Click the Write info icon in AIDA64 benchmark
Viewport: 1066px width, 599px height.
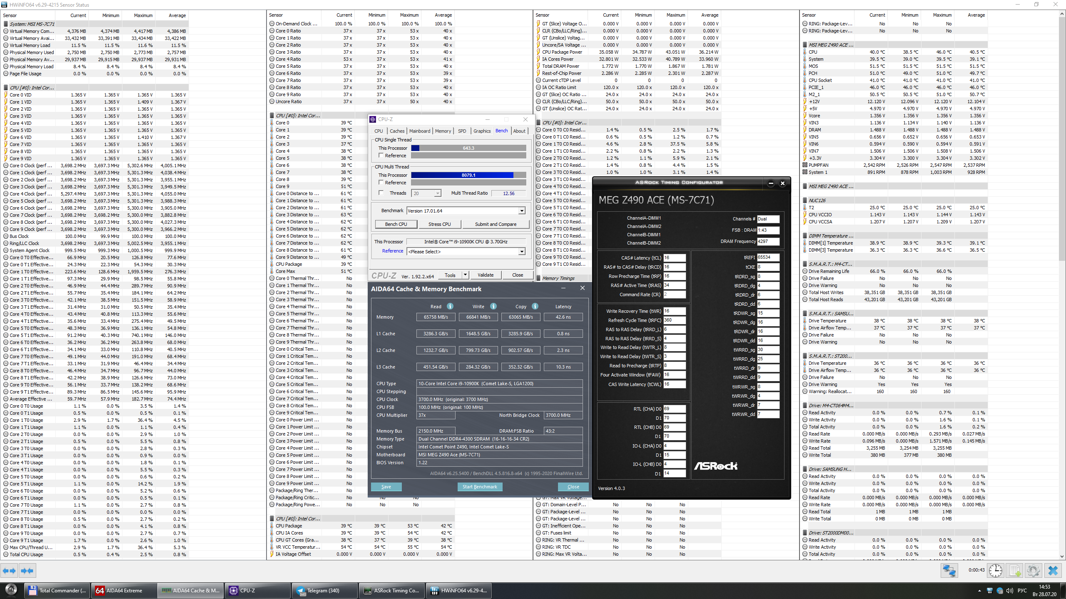(x=493, y=307)
